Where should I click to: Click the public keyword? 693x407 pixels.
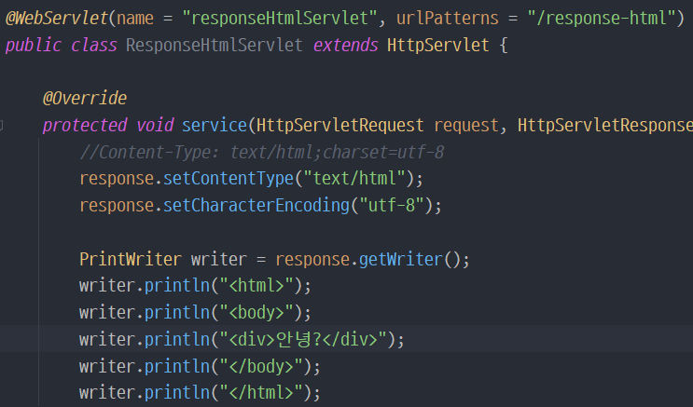pos(34,45)
